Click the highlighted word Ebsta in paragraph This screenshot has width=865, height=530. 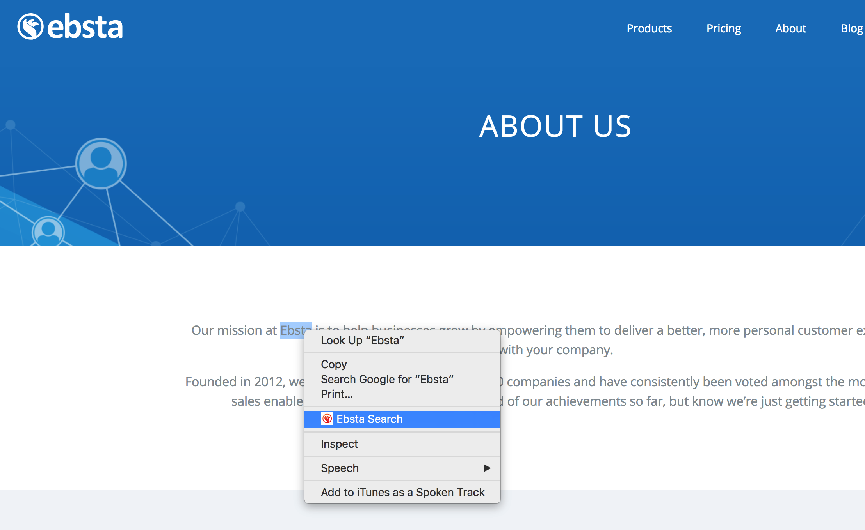coord(293,330)
